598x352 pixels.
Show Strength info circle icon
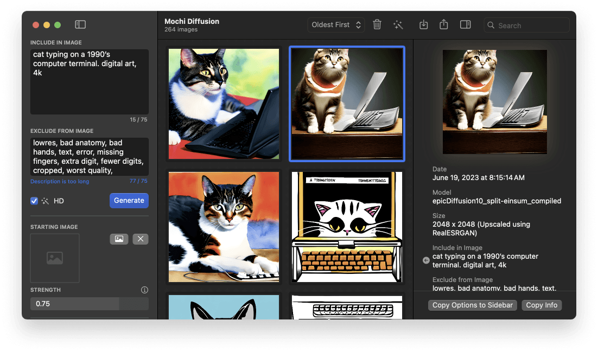pos(144,290)
